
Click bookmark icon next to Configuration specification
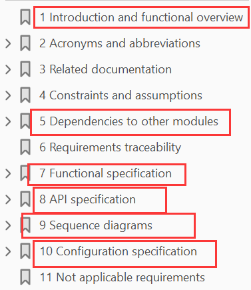(x=25, y=251)
